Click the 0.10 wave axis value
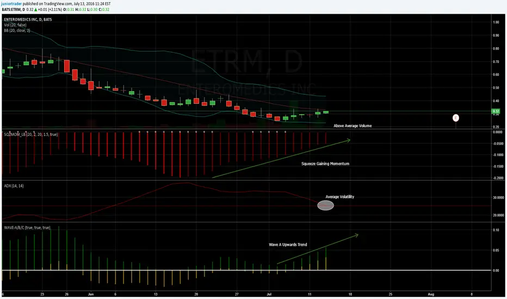The height and width of the screenshot is (299, 507). coord(496,230)
